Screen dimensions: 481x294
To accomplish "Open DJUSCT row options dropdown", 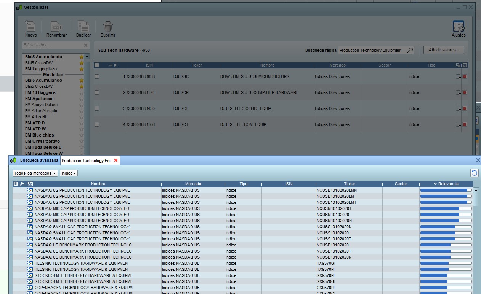I will 458,124.
